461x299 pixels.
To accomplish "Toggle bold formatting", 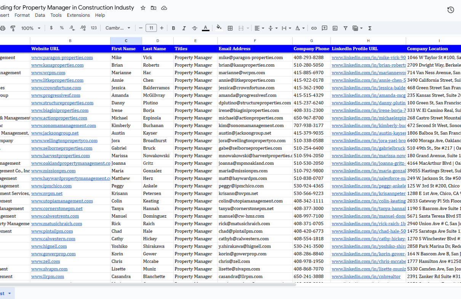I will [x=173, y=28].
